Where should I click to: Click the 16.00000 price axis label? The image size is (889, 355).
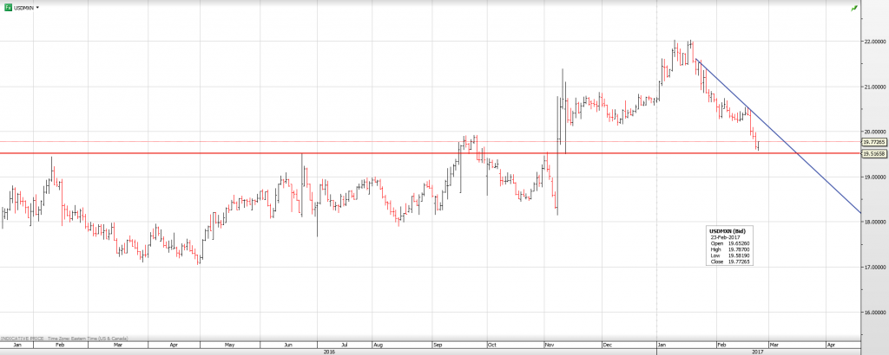coord(873,312)
